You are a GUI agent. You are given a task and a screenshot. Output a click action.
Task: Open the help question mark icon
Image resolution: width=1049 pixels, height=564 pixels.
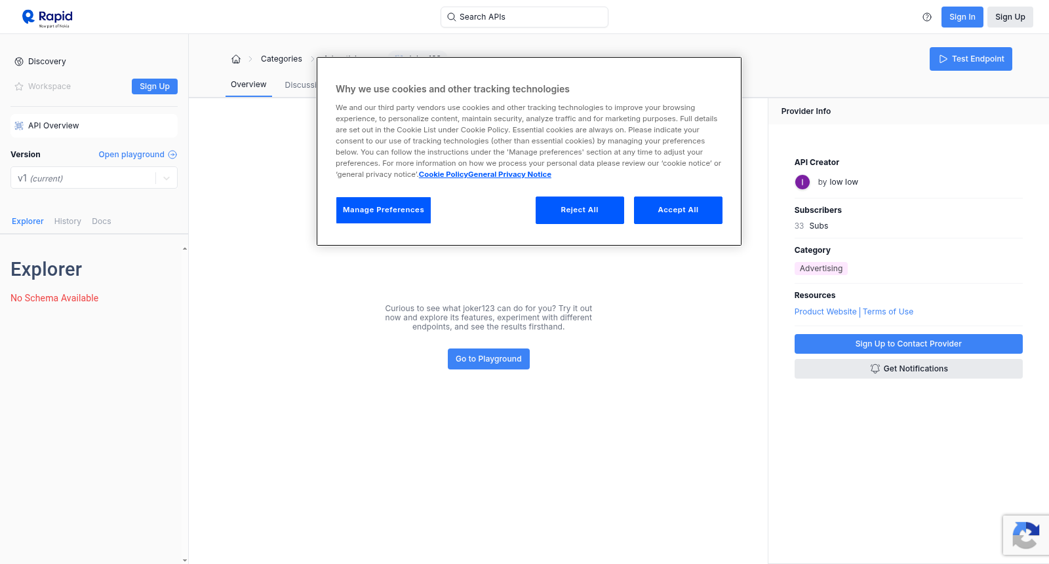(x=927, y=17)
